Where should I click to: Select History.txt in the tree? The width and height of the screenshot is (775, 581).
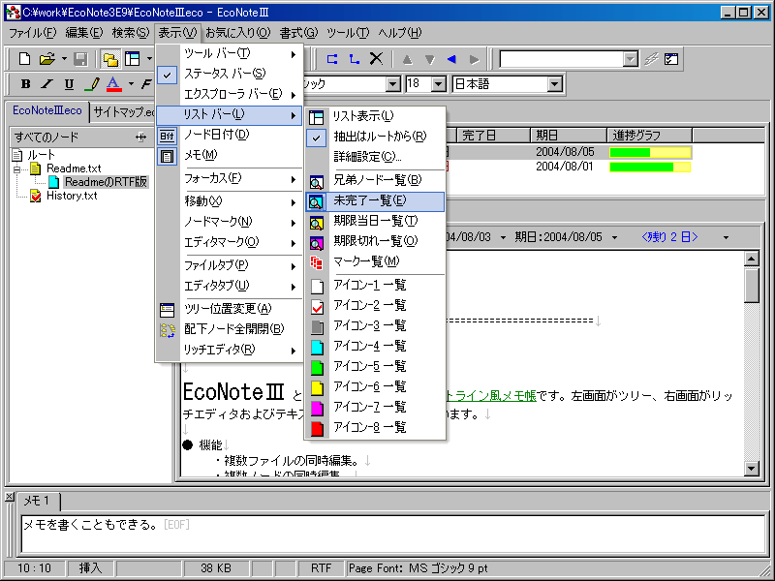(72, 197)
